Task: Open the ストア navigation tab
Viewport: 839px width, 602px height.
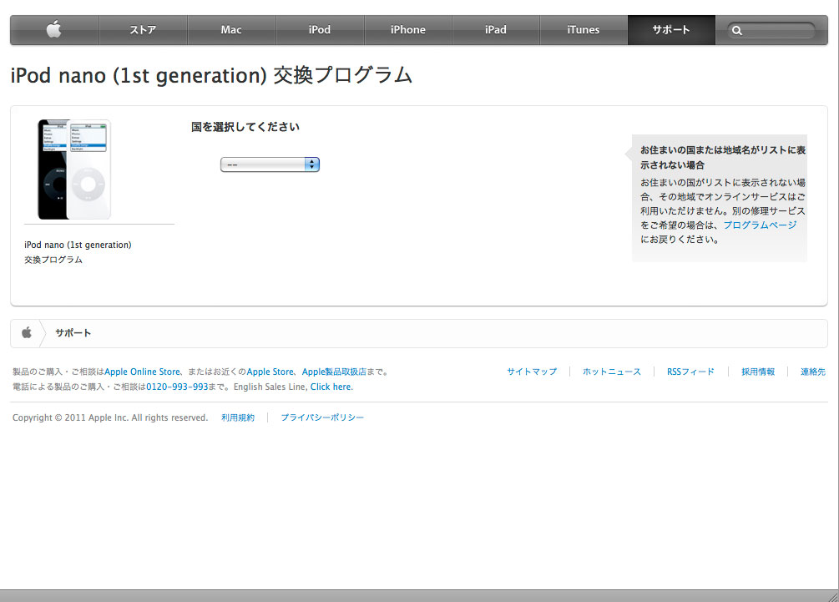Action: tap(143, 30)
